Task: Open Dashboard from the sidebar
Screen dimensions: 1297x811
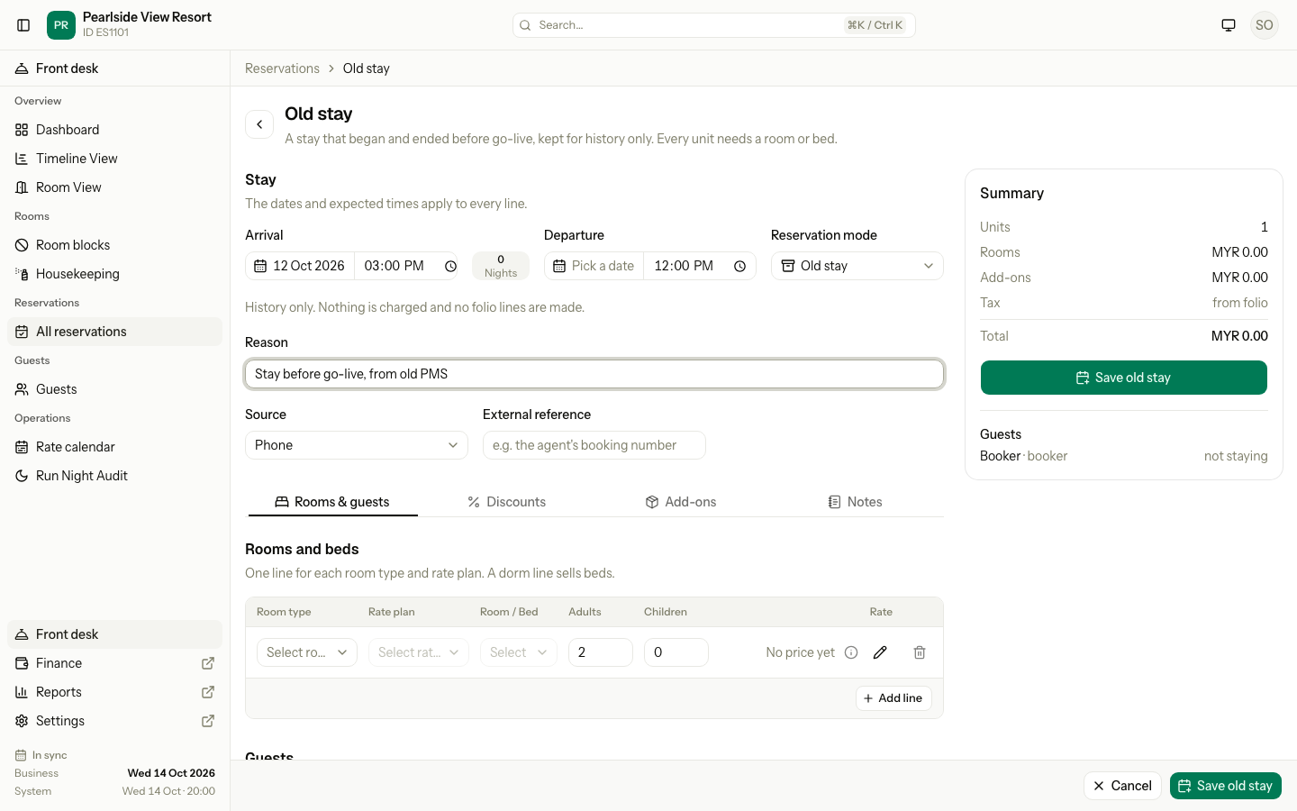Action: tap(115, 130)
